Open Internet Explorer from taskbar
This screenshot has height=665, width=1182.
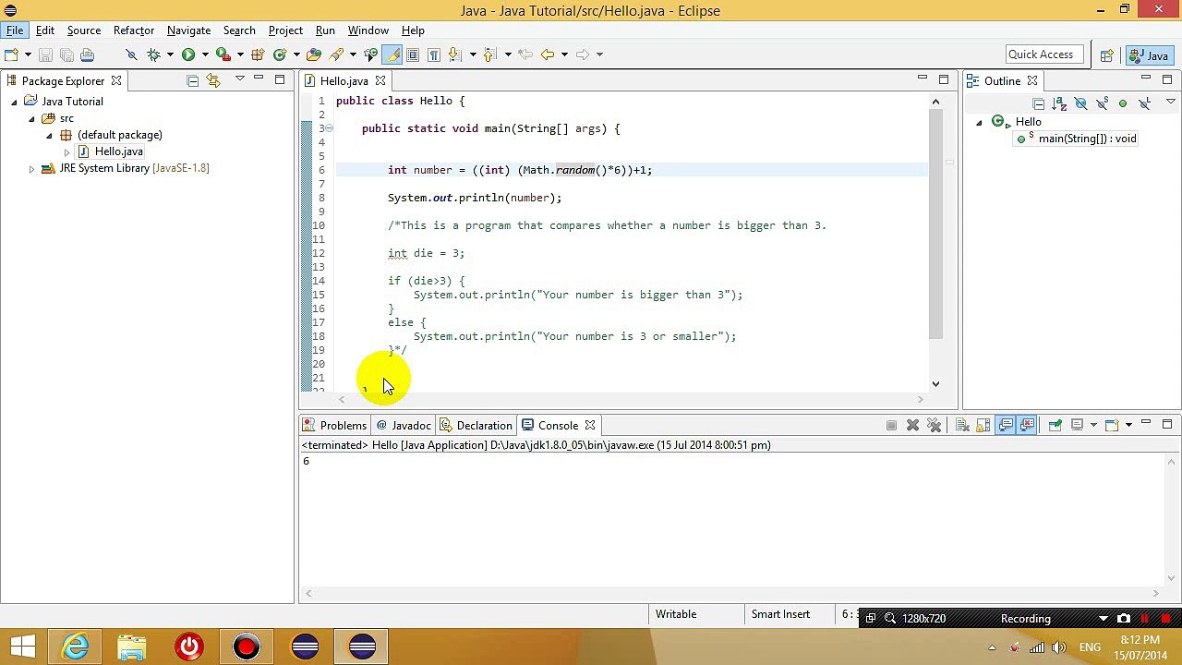(x=76, y=646)
